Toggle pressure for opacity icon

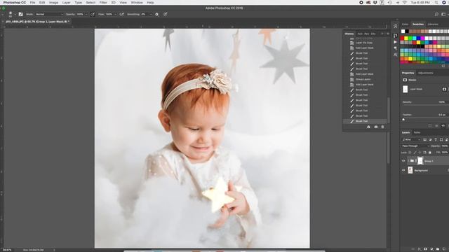click(x=93, y=14)
